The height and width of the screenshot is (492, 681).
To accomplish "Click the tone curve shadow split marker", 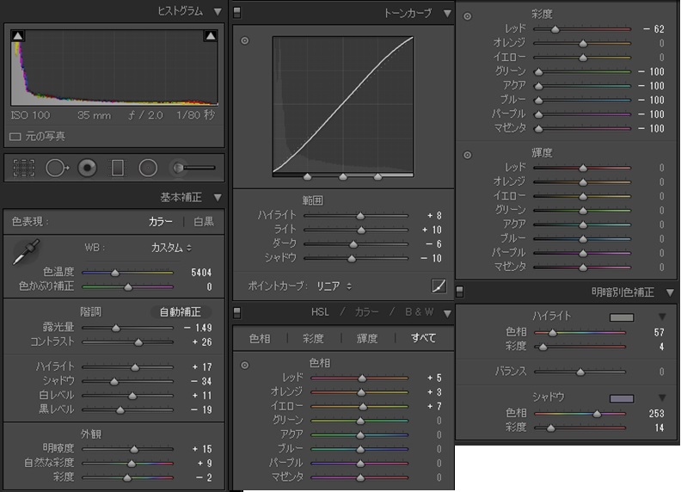I will coord(308,176).
